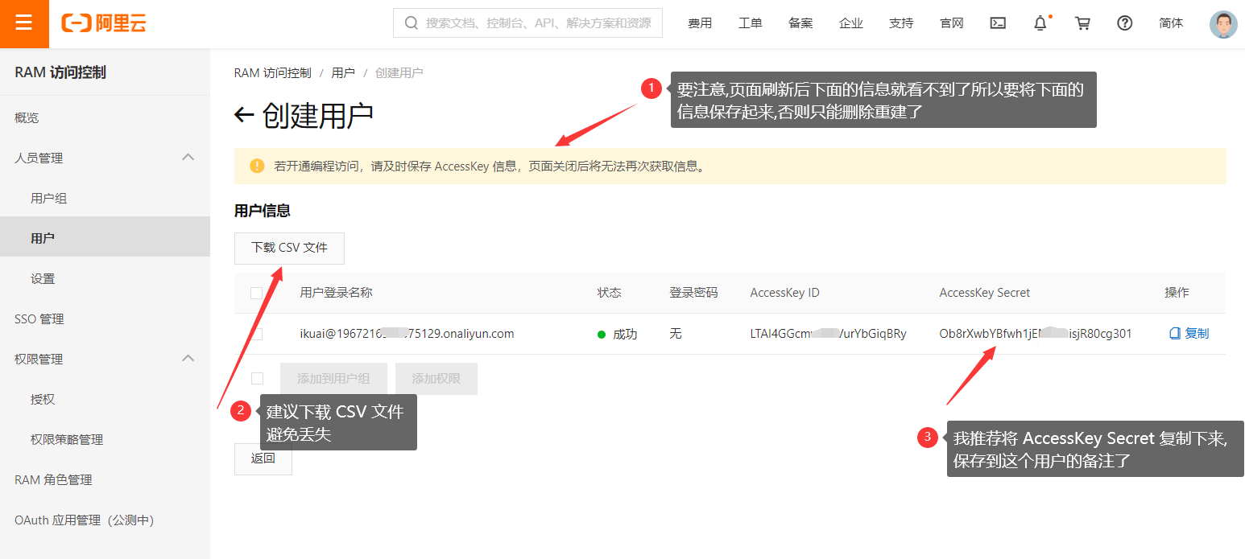Click the 复制 link for AccessKey Secret
The height and width of the screenshot is (559, 1245).
point(1189,334)
